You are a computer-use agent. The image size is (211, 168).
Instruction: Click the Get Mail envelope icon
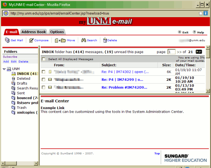click(7, 40)
